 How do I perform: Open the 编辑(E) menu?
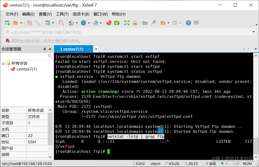(28, 14)
